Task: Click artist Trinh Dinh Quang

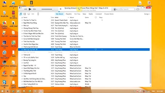Action: [x=61, y=36]
